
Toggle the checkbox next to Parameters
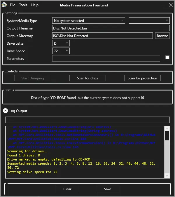click(167, 57)
